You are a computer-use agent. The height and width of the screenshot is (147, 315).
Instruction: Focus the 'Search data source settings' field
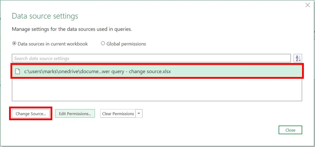point(151,58)
